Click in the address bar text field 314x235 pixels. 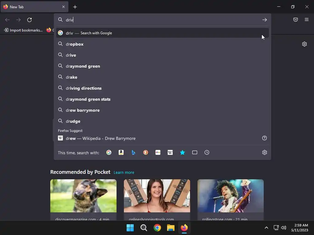pyautogui.click(x=162, y=20)
